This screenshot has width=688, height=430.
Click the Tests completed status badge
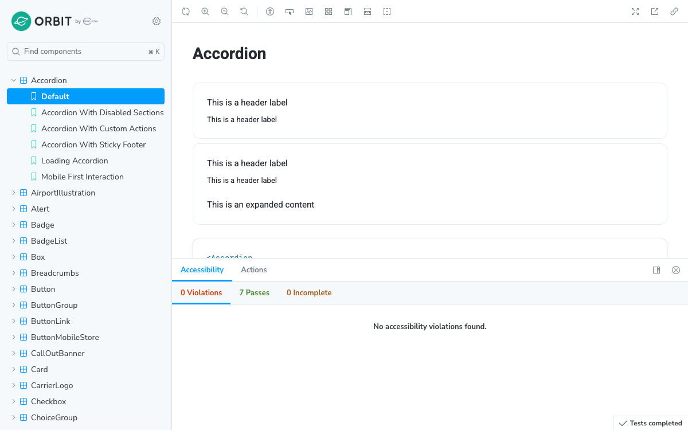[651, 423]
